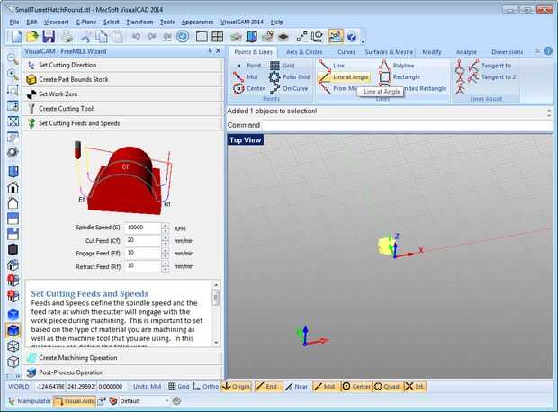Expand Create Part Bounds Stock step
Image resolution: width=558 pixels, height=412 pixels.
(122, 80)
